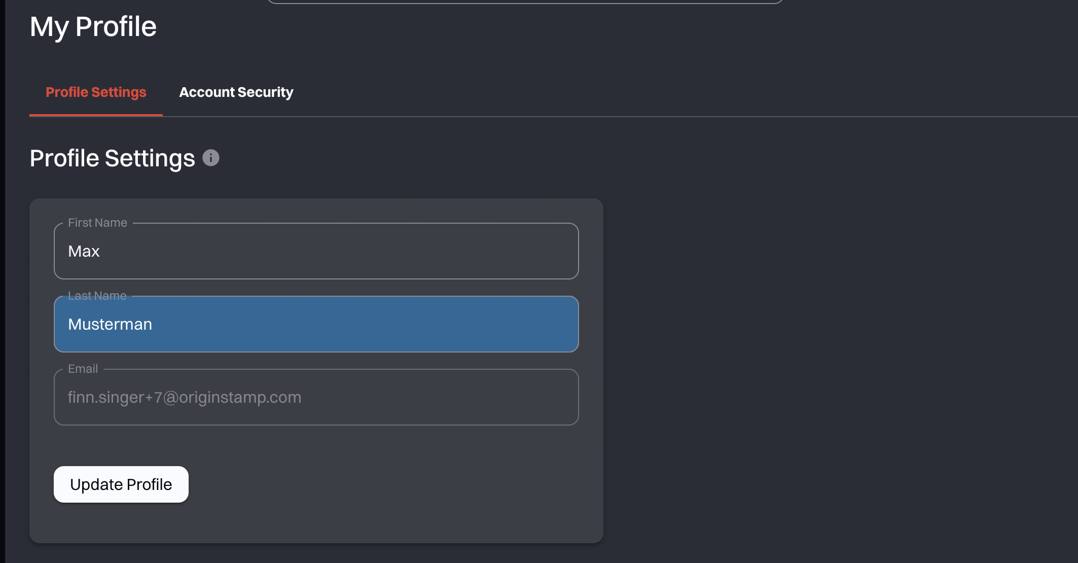This screenshot has width=1078, height=563.
Task: Click the Profile Settings section heading
Action: pyautogui.click(x=112, y=158)
